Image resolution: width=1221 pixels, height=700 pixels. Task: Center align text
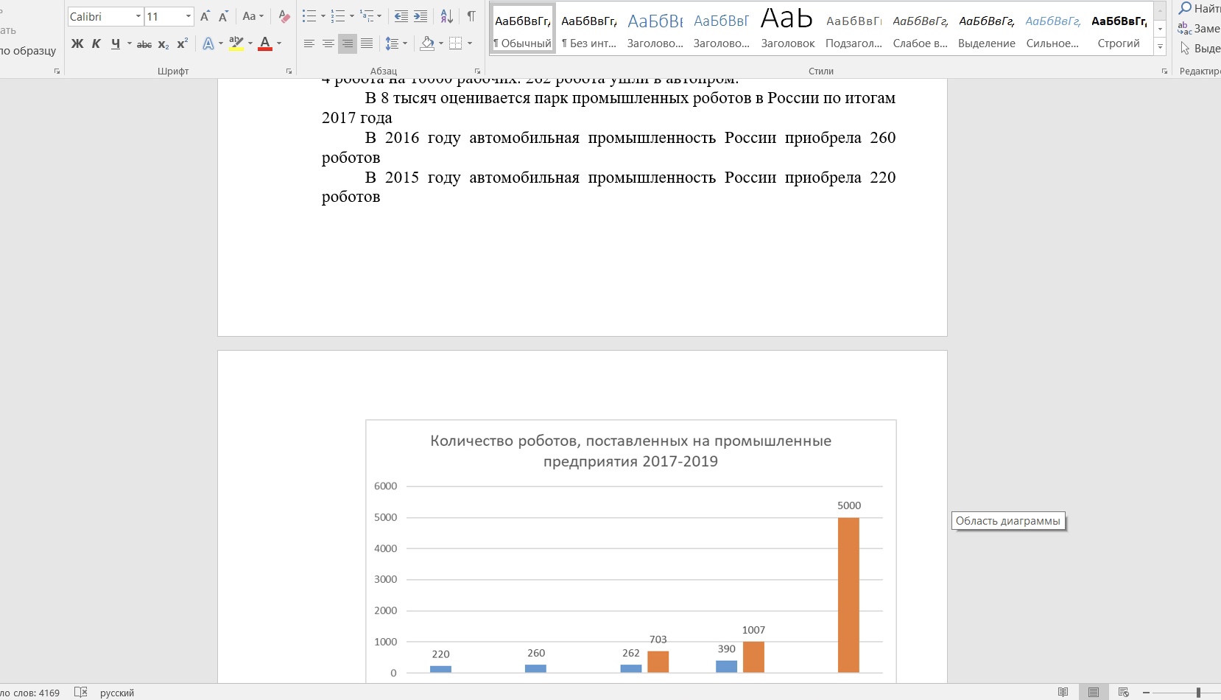pyautogui.click(x=328, y=43)
